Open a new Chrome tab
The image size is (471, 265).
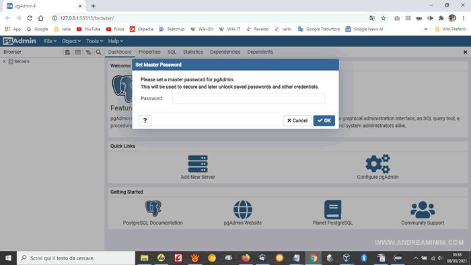tap(93, 6)
